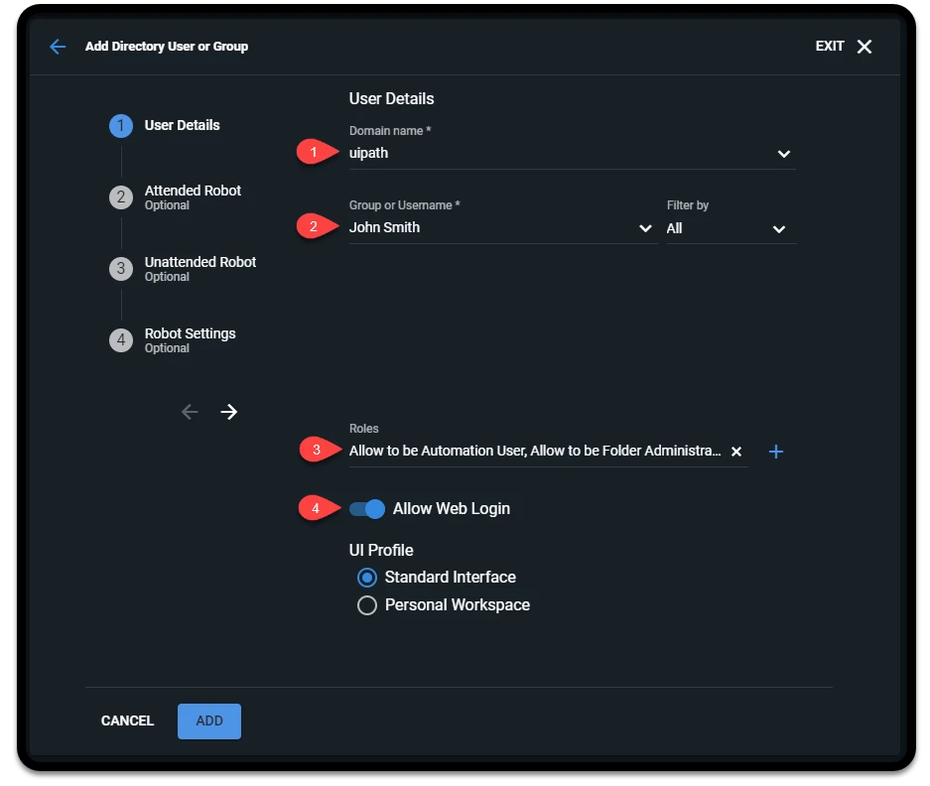This screenshot has width=930, height=786.
Task: Click the UI Profile heading
Action: [x=381, y=550]
